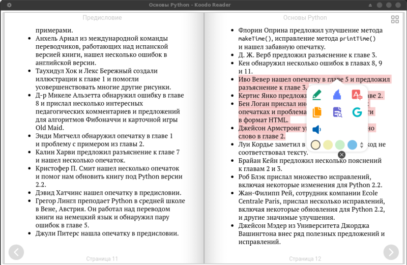Go to the next page

point(391,252)
